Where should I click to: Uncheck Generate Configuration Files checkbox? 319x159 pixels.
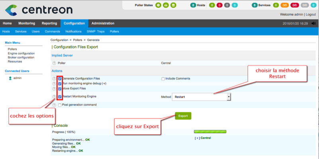coord(60,79)
